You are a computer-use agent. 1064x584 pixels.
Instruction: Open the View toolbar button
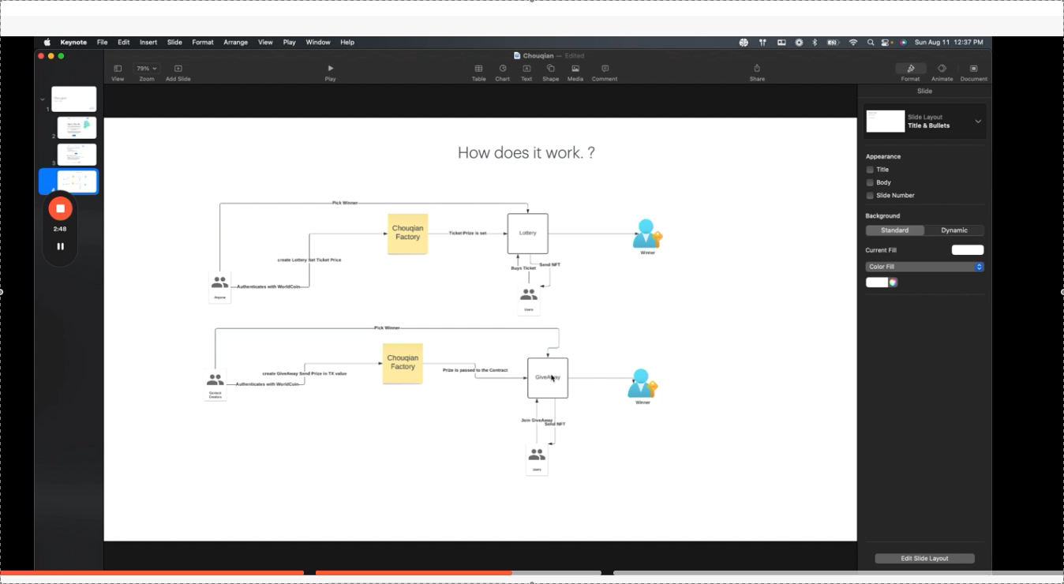pos(118,73)
